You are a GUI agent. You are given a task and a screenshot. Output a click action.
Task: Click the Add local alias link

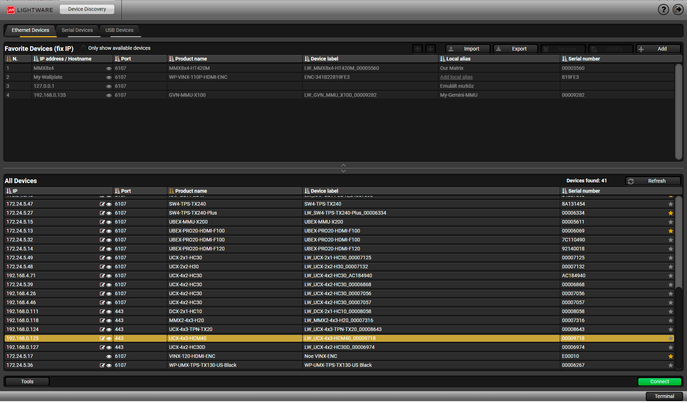(456, 77)
